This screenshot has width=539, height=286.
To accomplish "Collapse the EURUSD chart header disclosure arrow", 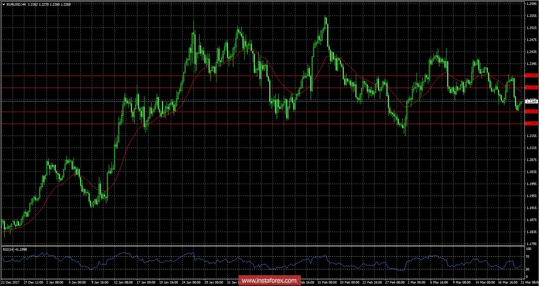I will click(4, 5).
